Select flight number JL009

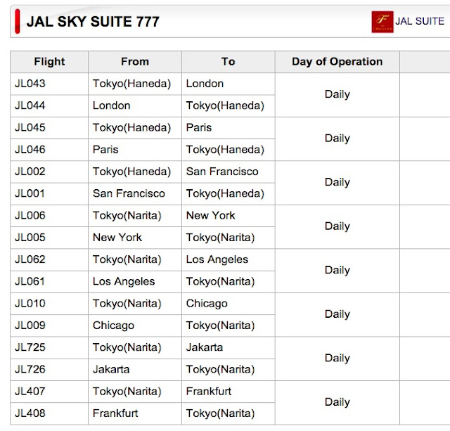[30, 325]
